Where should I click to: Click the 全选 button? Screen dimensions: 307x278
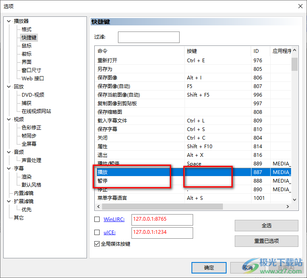click(x=266, y=226)
